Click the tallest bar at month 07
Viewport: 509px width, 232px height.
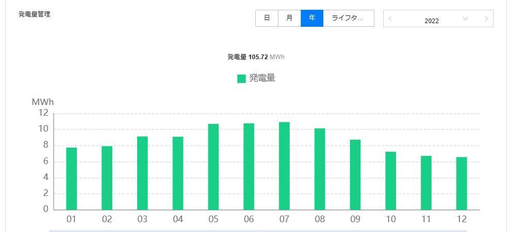click(x=284, y=166)
